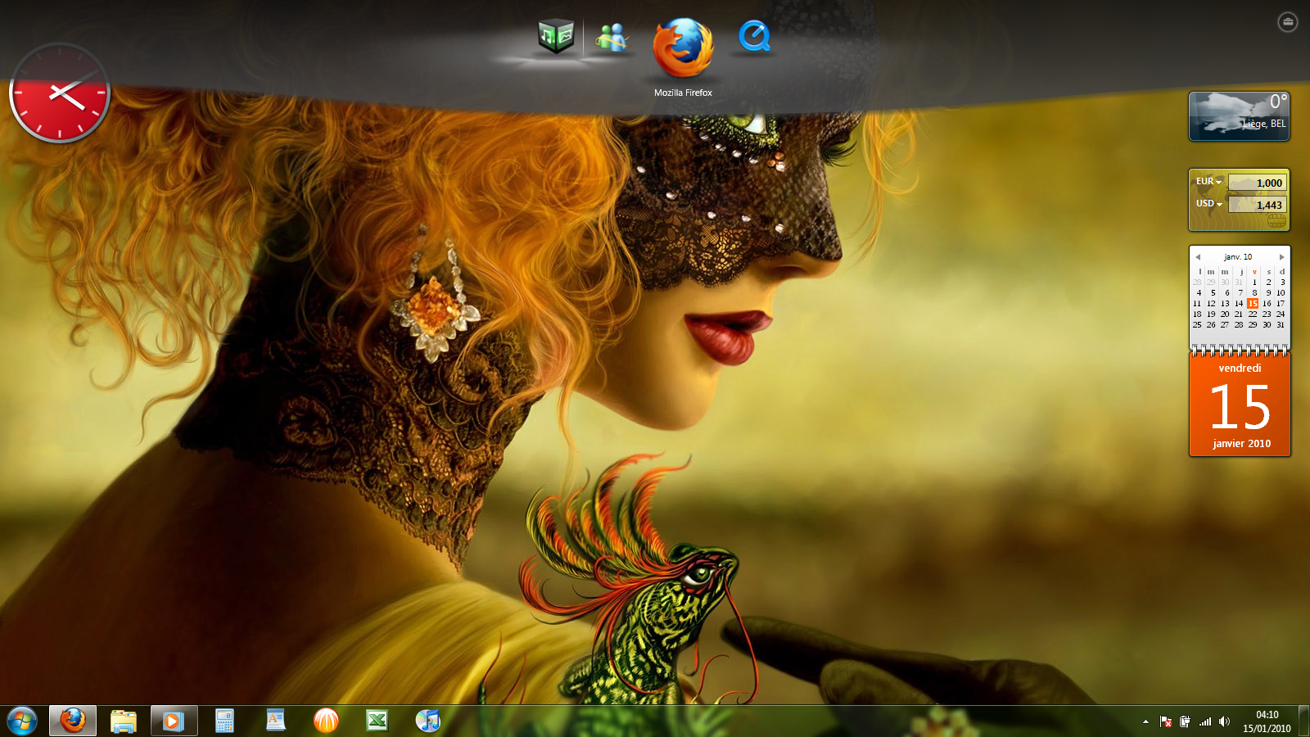Click the USD amount field showing 1,443

click(x=1258, y=205)
